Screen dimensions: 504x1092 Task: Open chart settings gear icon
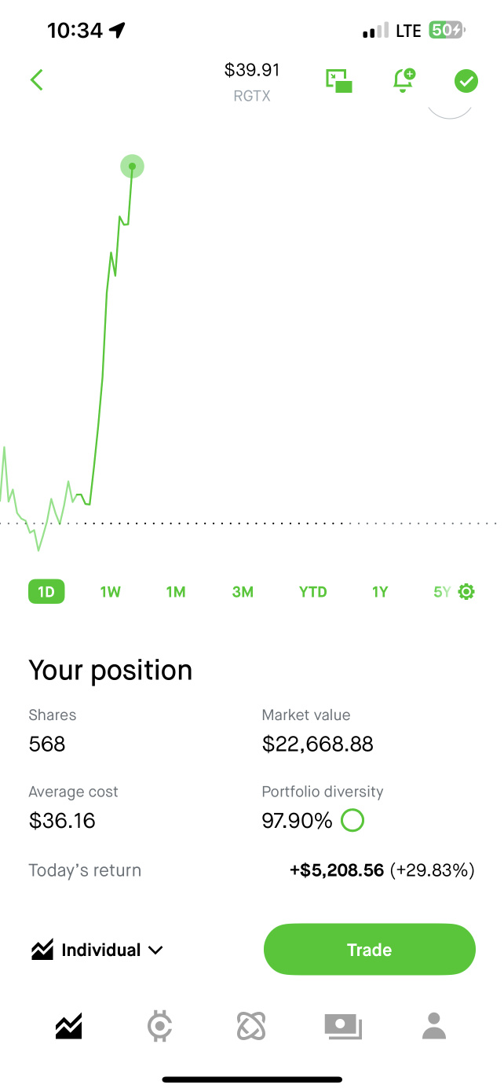click(466, 592)
